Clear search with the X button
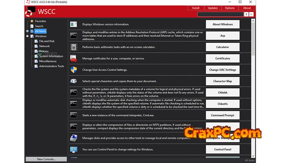This screenshot has height=163, width=282. coord(246,14)
